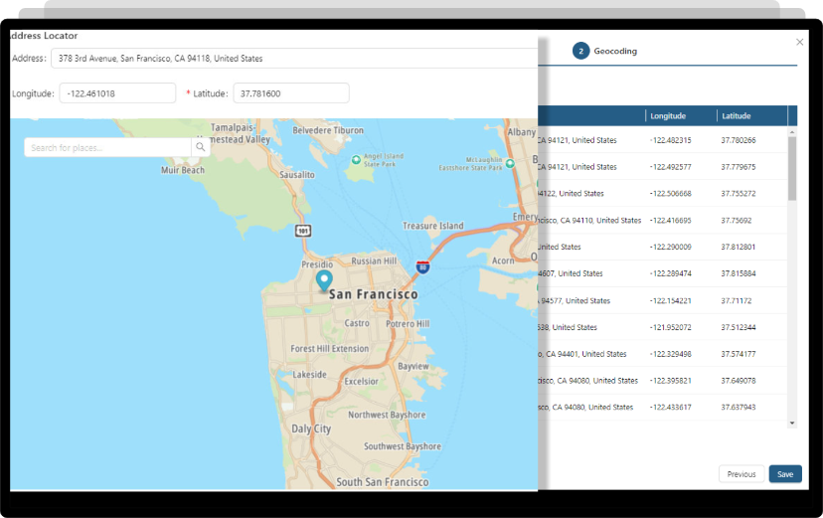The height and width of the screenshot is (518, 823).
Task: Select latitude cell 37.574177
Action: click(738, 354)
